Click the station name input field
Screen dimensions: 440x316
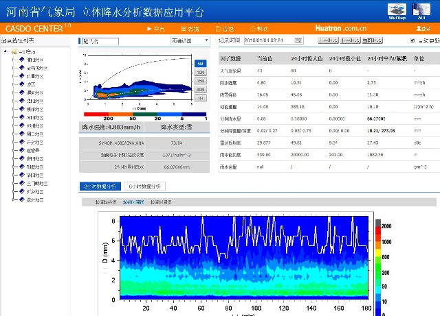point(100,41)
